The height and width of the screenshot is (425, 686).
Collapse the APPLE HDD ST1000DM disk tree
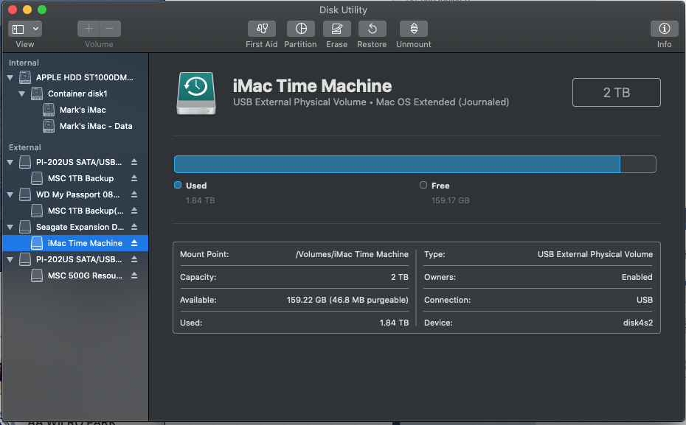[10, 77]
